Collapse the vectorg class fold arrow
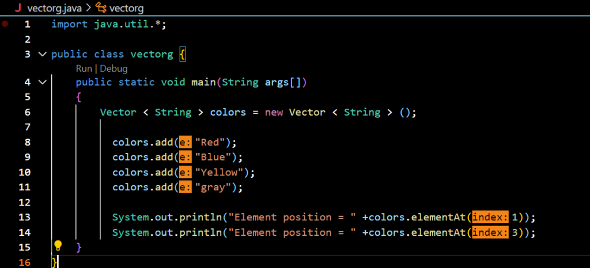Screen dimensions: 590x268 tap(42, 55)
